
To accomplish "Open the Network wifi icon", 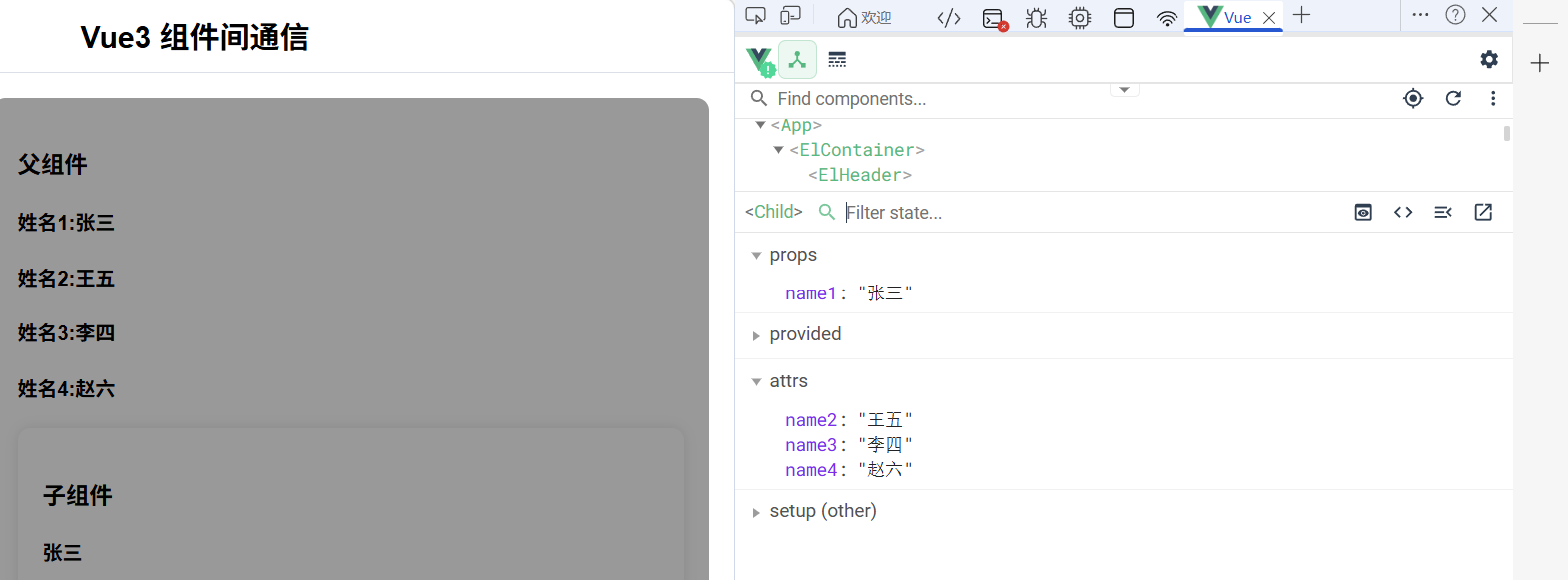I will [1167, 17].
